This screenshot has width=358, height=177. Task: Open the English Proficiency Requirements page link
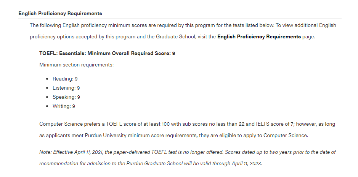pyautogui.click(x=259, y=36)
